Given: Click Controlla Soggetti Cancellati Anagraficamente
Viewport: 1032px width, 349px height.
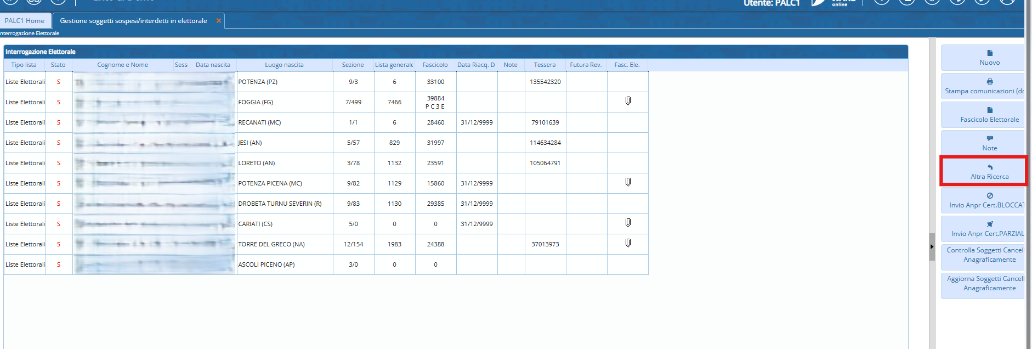Looking at the screenshot, I should point(984,255).
